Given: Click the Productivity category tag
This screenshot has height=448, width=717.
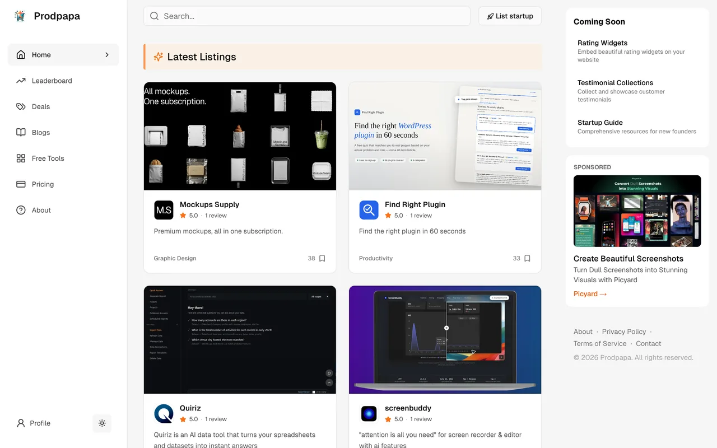Looking at the screenshot, I should click(376, 258).
